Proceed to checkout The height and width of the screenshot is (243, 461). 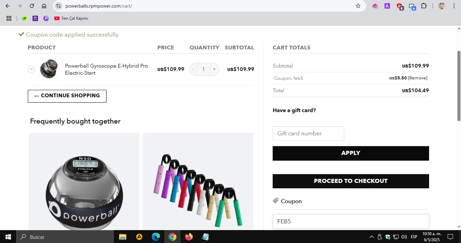pos(351,181)
